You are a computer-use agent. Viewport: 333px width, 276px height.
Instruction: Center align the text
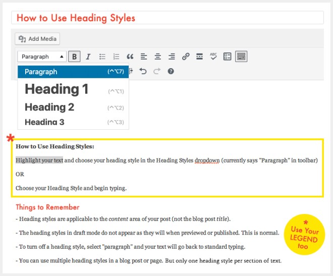click(x=157, y=57)
